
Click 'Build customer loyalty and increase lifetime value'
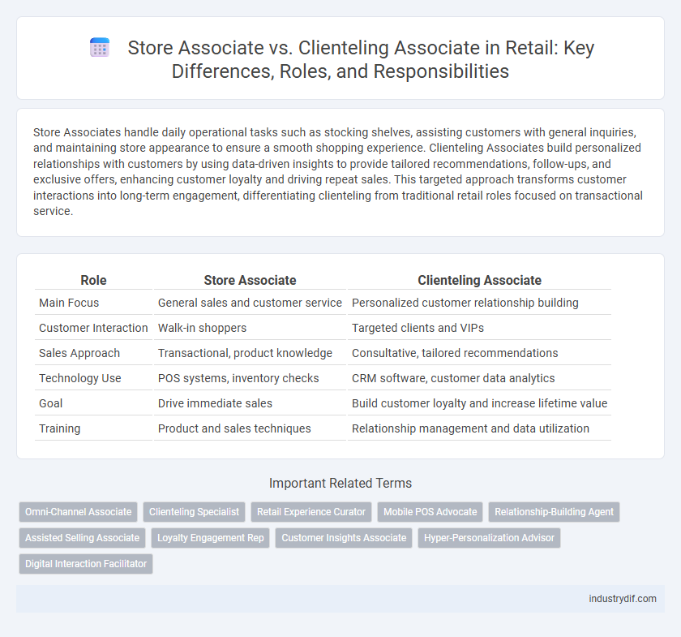(479, 403)
